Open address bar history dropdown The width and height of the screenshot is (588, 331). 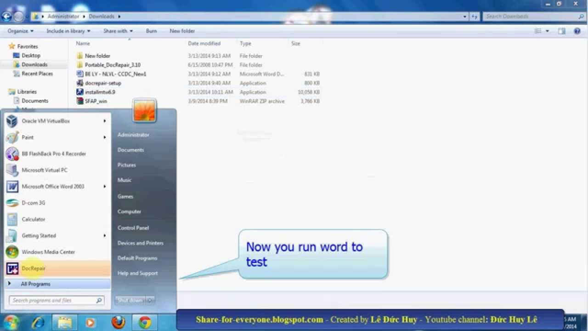pyautogui.click(x=465, y=17)
